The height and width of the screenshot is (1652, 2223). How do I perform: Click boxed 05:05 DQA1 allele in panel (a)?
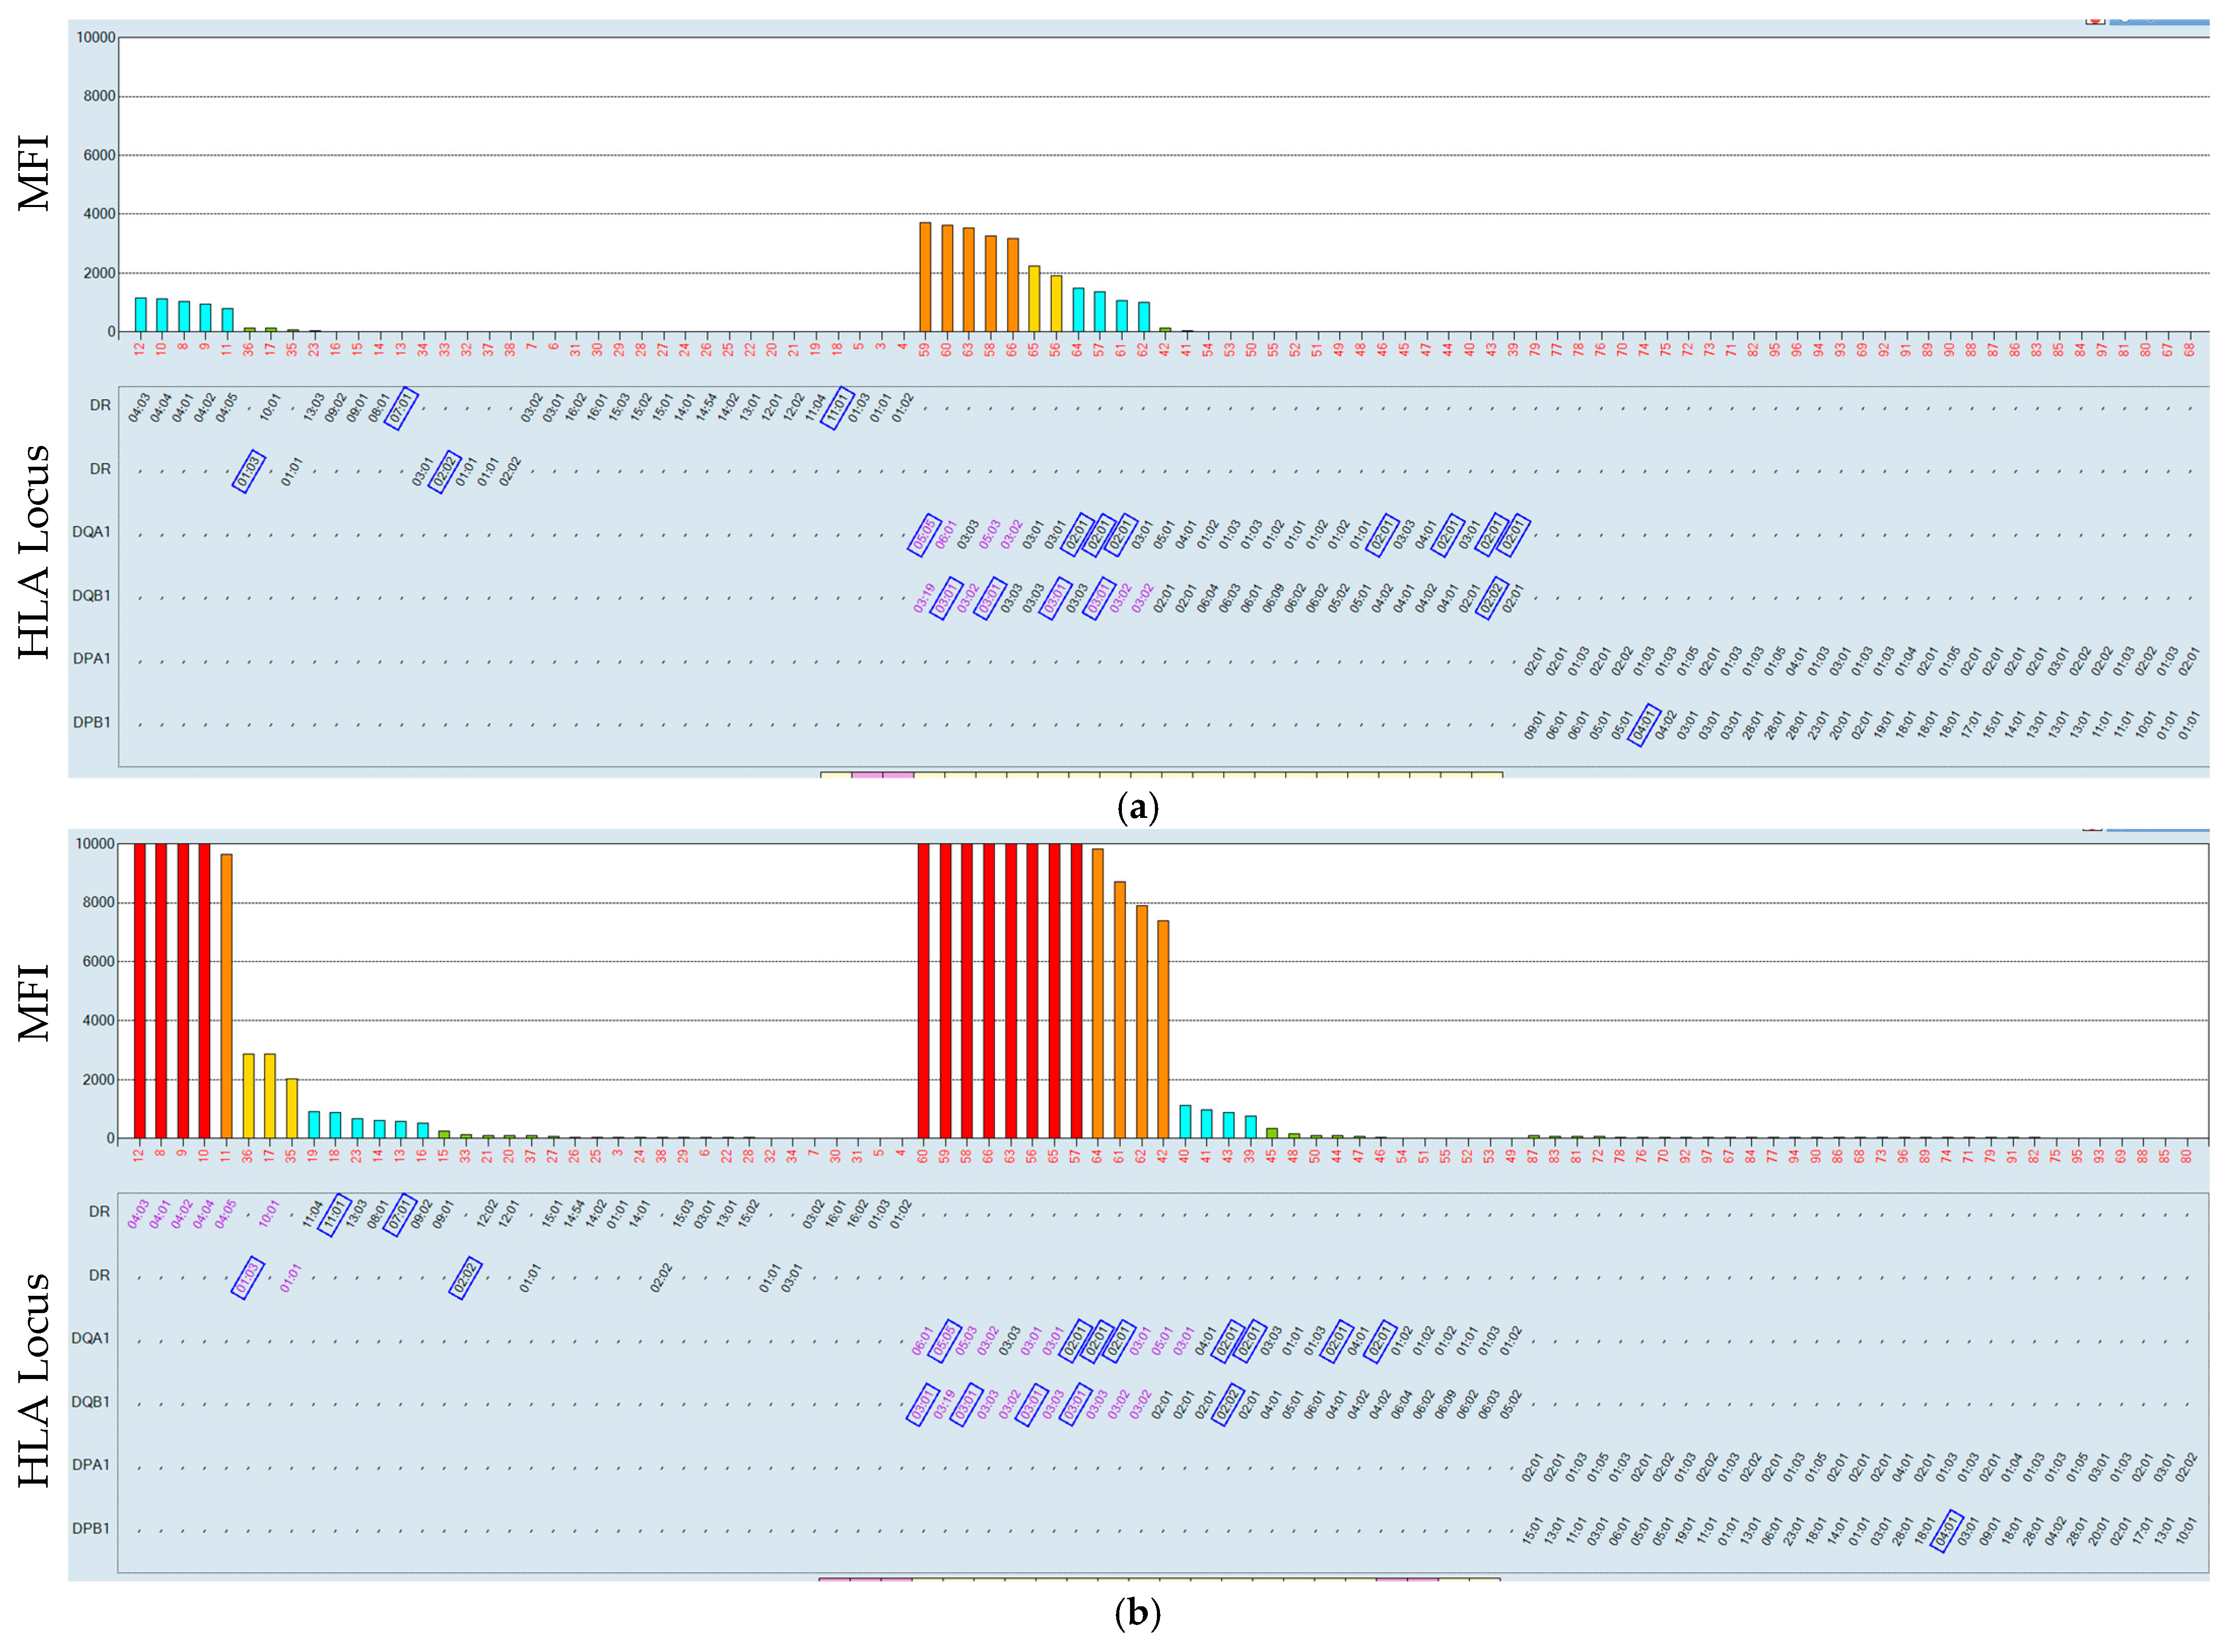tap(924, 534)
